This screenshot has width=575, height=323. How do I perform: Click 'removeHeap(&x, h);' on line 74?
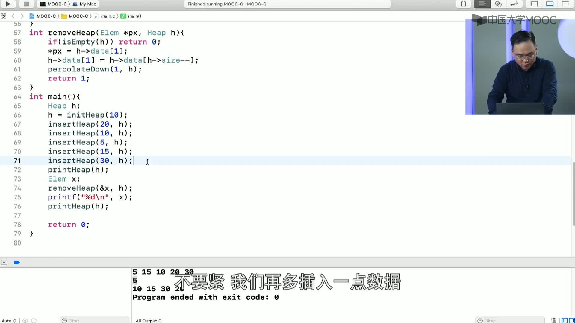point(90,188)
